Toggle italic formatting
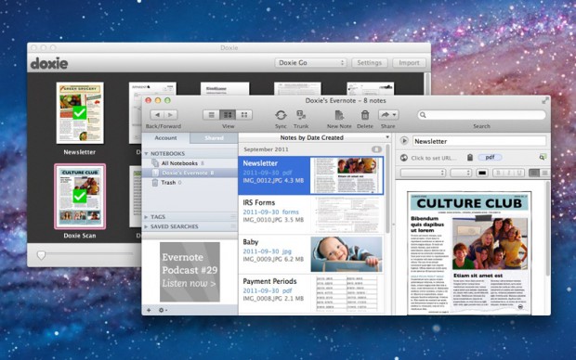This screenshot has width=576, height=360. (x=509, y=173)
